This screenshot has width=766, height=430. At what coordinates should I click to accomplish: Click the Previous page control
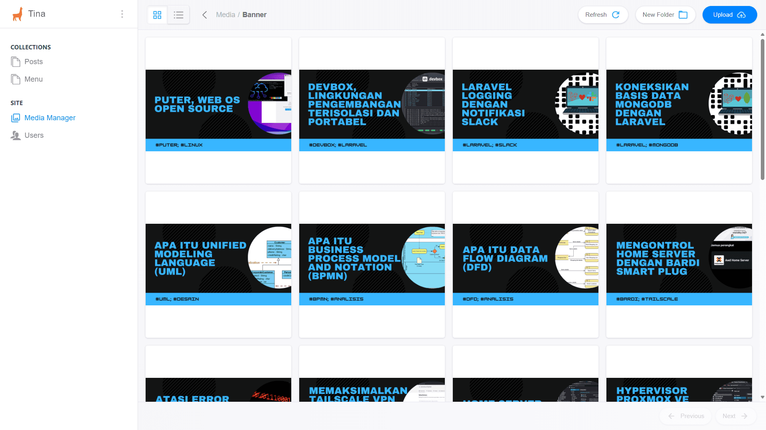[x=685, y=416]
